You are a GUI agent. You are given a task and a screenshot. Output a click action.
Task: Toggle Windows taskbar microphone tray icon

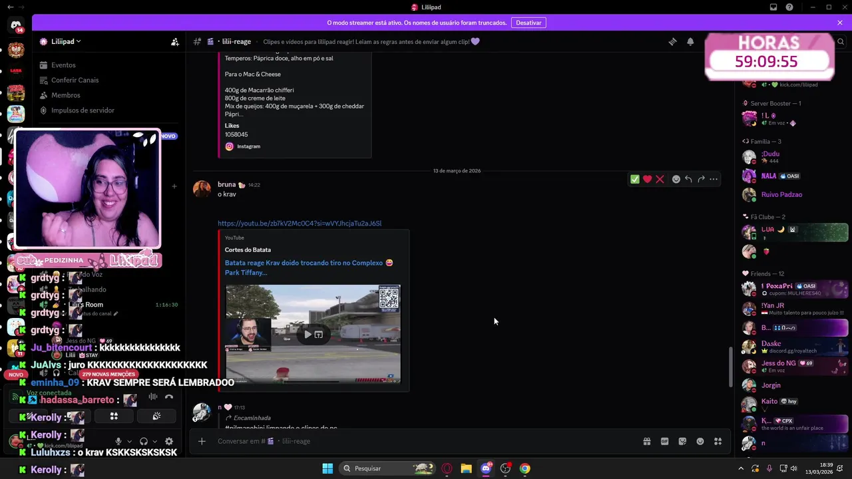[x=769, y=468]
